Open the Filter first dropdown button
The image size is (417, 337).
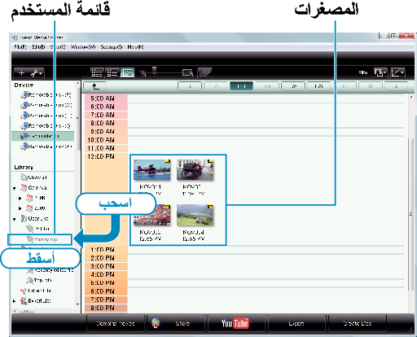380,72
